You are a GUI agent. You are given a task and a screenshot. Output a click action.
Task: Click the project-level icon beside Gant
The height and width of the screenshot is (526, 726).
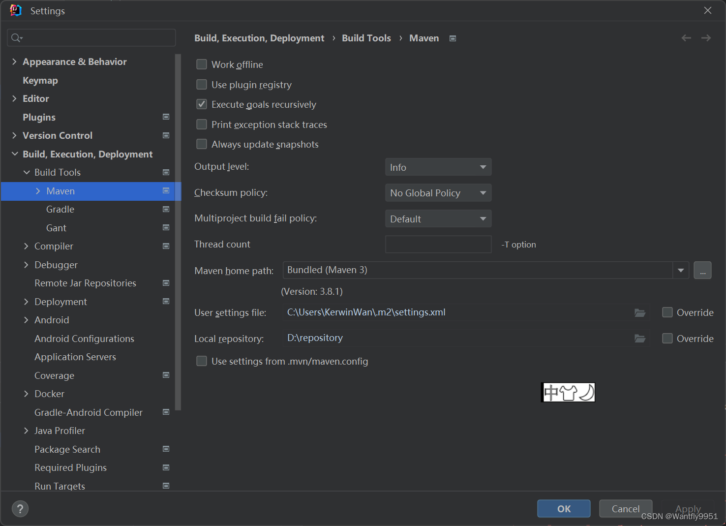tap(166, 228)
